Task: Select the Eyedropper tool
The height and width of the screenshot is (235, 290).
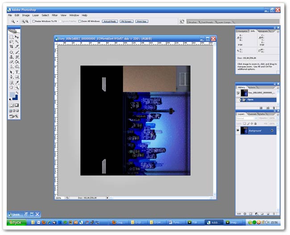Action: click(17, 82)
